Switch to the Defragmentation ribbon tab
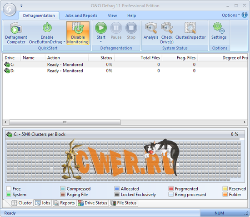 39,15
